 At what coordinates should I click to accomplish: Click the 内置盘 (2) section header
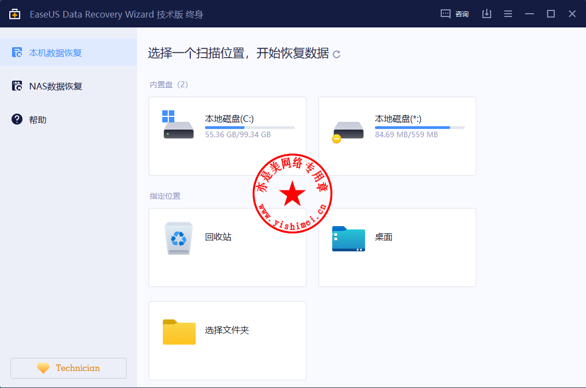pos(168,85)
